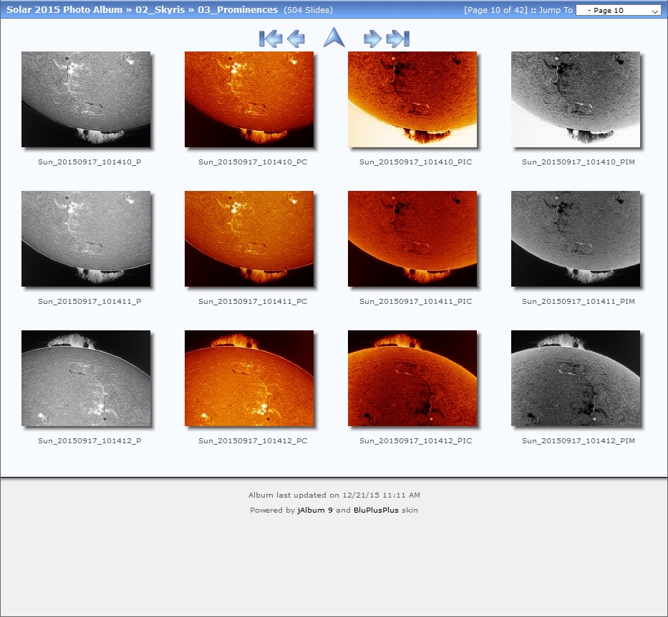Click caption text Sun_20150917_101410_PIC

click(416, 162)
